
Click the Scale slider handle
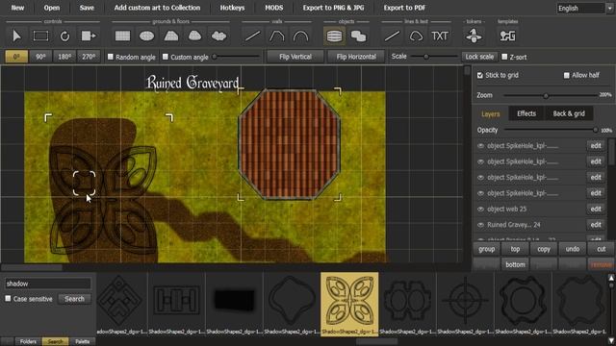[425, 57]
